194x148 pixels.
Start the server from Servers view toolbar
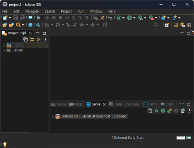pyautogui.click(x=163, y=111)
